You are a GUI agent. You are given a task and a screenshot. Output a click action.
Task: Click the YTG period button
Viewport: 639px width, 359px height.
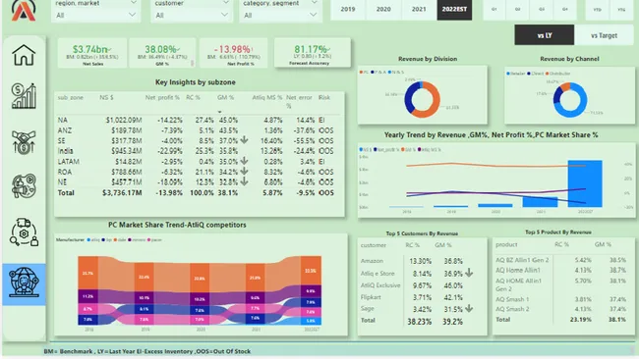coord(621,9)
